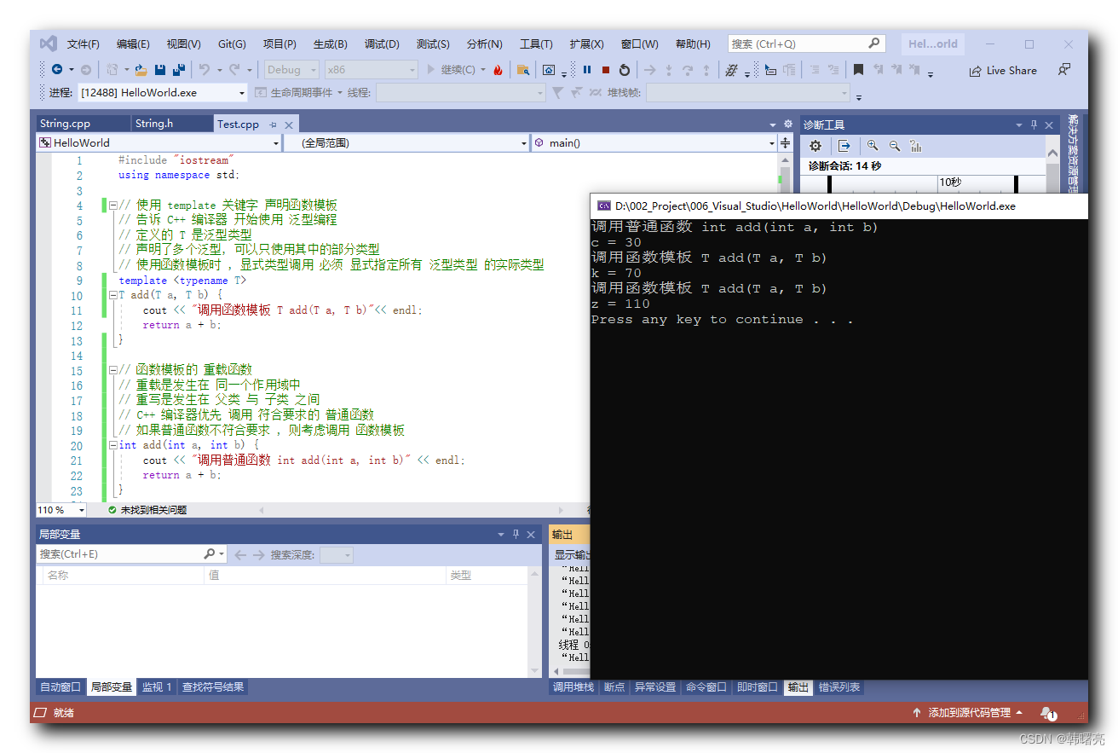Screen dimensions: 1118x753
Task: Collapse the template comment block at line 4
Action: 112,205
